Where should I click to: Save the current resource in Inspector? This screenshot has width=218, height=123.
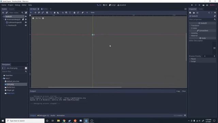pos(198,13)
